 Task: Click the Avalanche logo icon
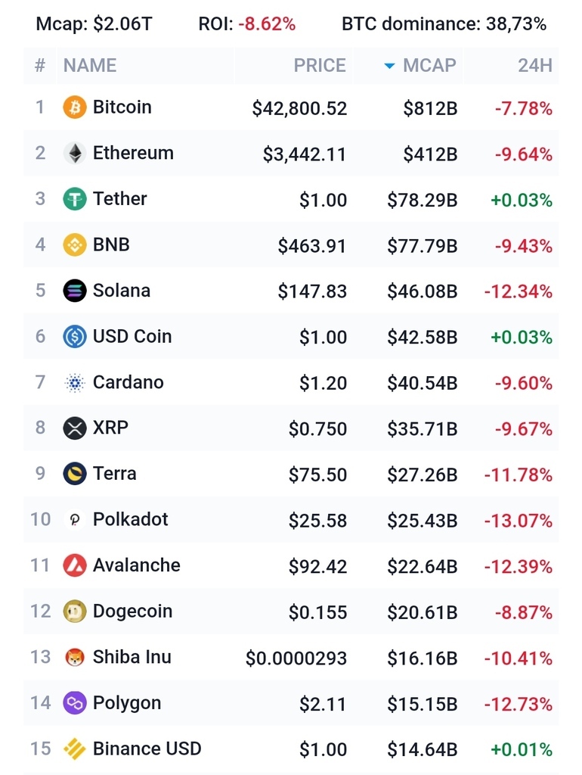[75, 565]
